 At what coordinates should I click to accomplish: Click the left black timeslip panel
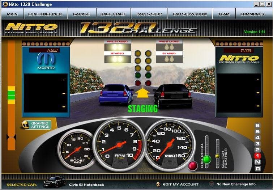46,93
